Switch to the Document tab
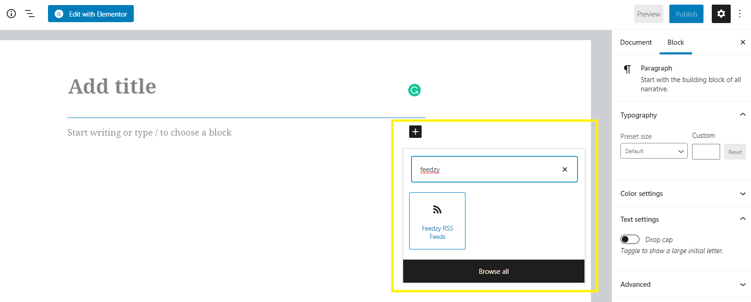This screenshot has height=302, width=751. click(x=636, y=42)
